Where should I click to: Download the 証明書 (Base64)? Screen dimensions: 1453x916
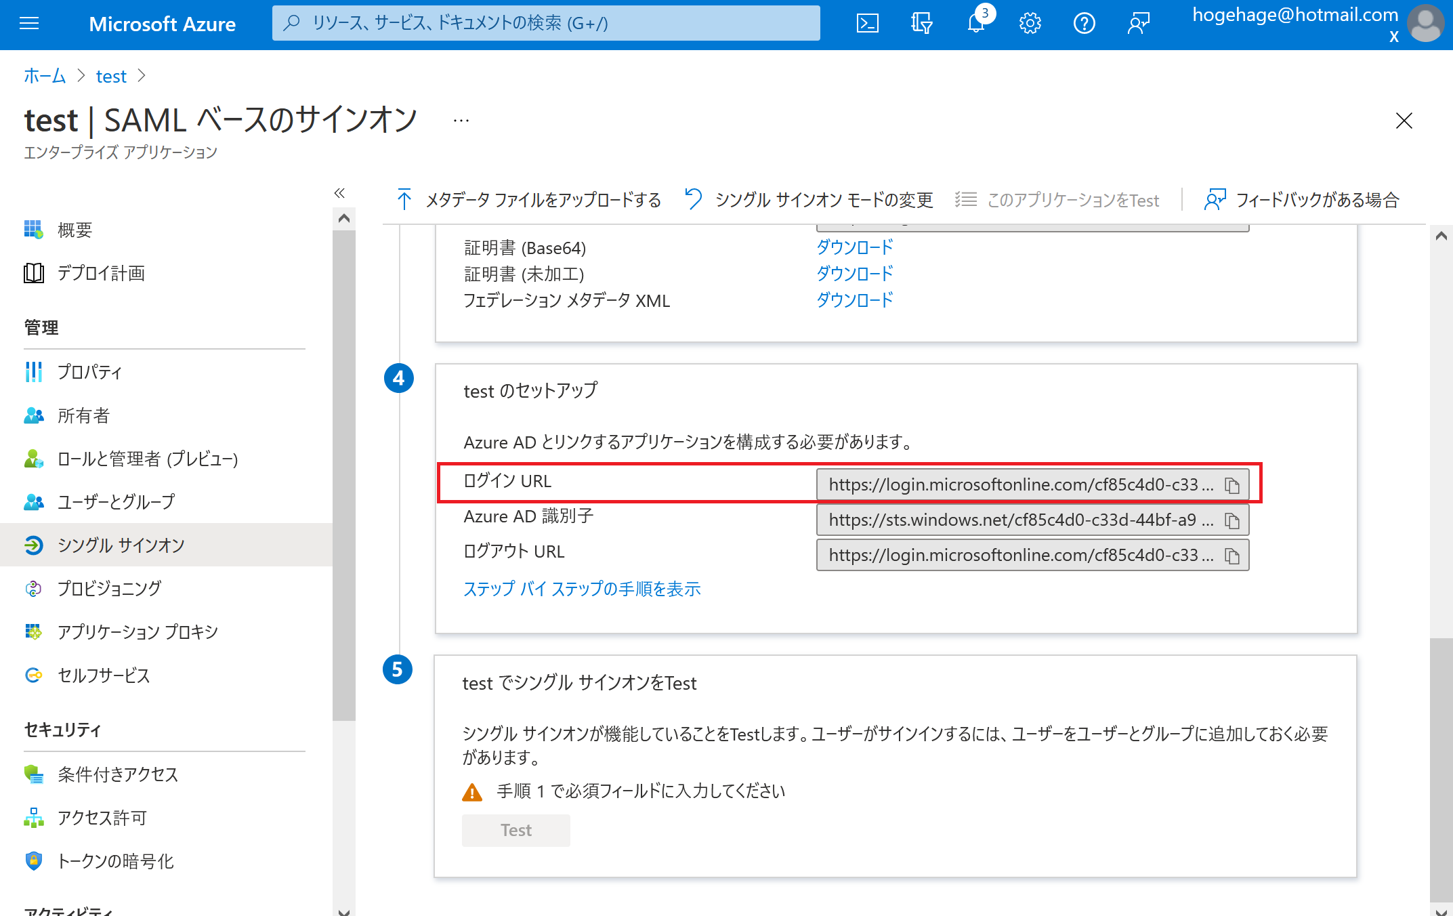pos(854,247)
